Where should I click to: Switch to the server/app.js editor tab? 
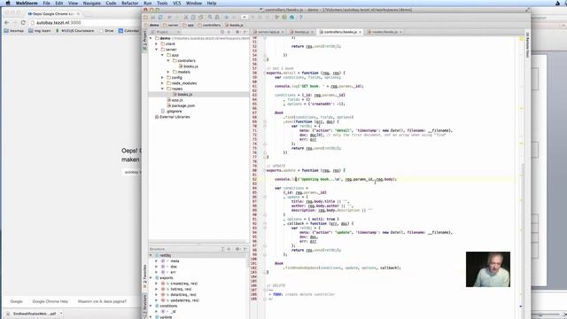[x=268, y=32]
